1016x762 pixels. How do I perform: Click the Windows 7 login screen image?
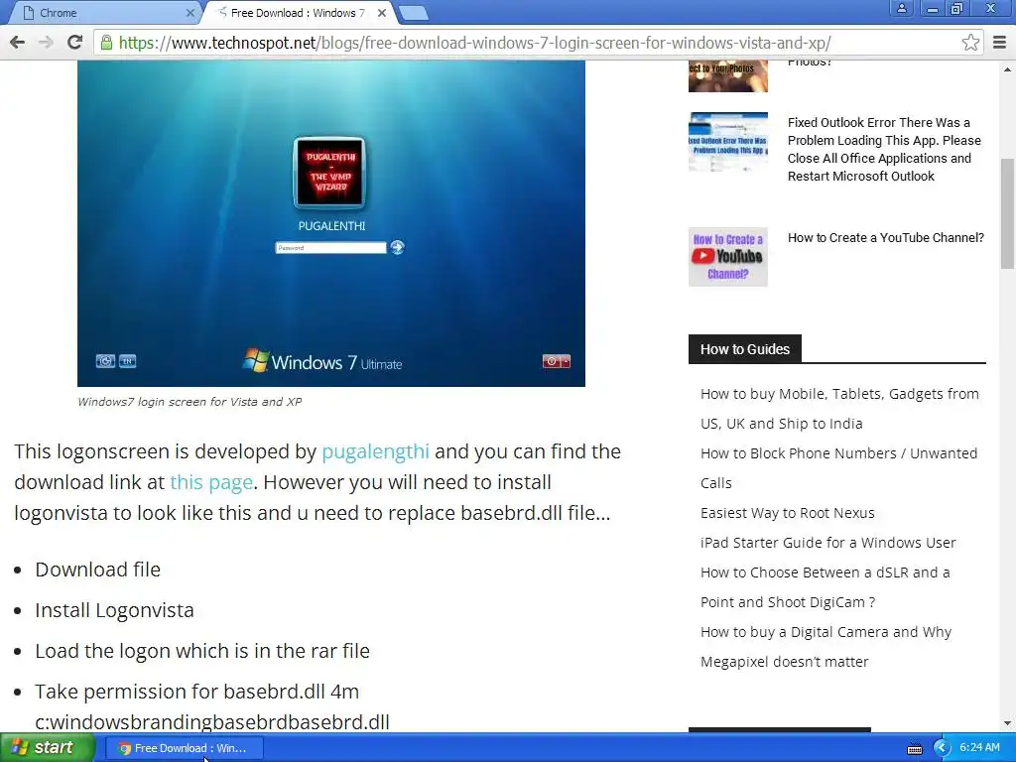pos(331,223)
